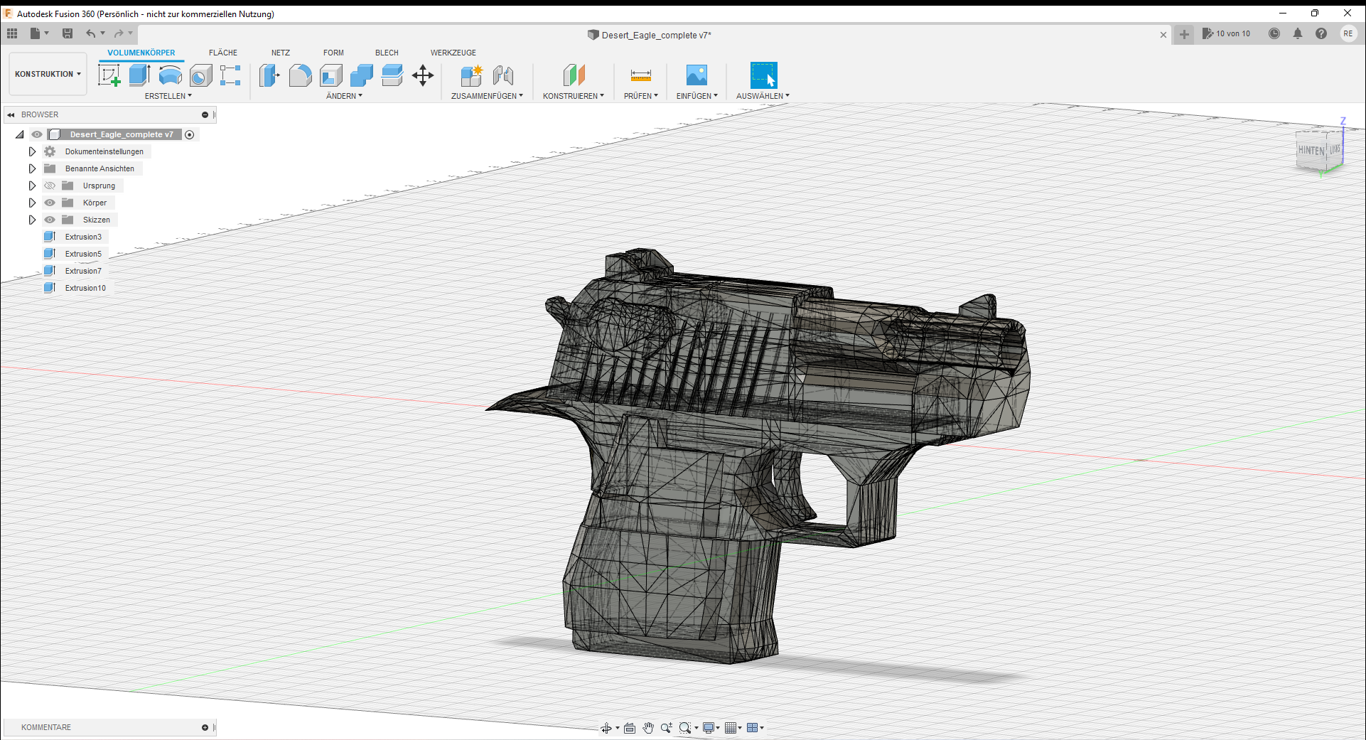Select the Press Pull tool icon

click(269, 75)
